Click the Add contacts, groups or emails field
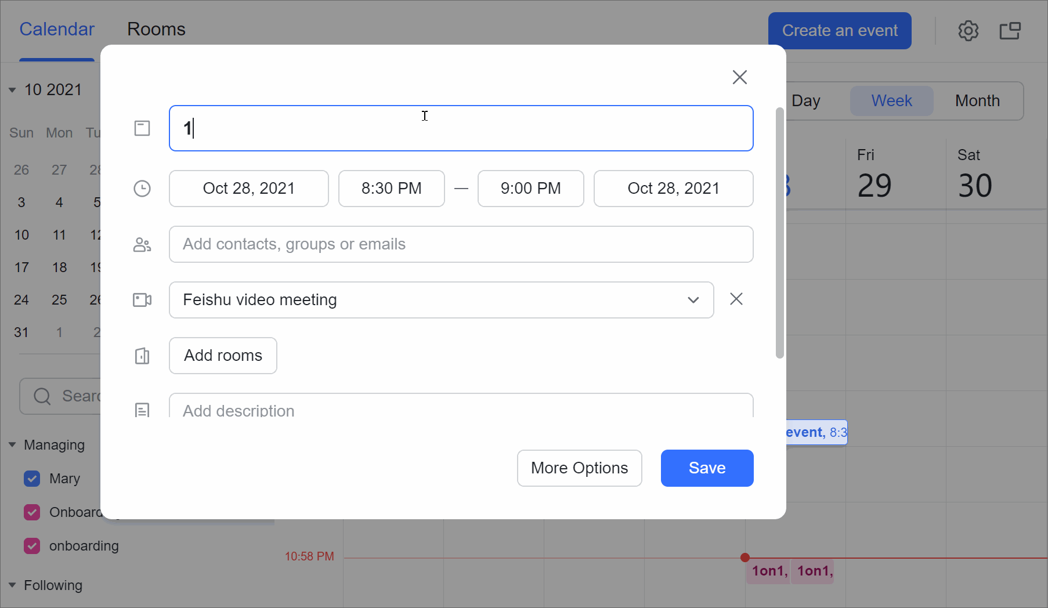This screenshot has height=608, width=1048. point(461,244)
